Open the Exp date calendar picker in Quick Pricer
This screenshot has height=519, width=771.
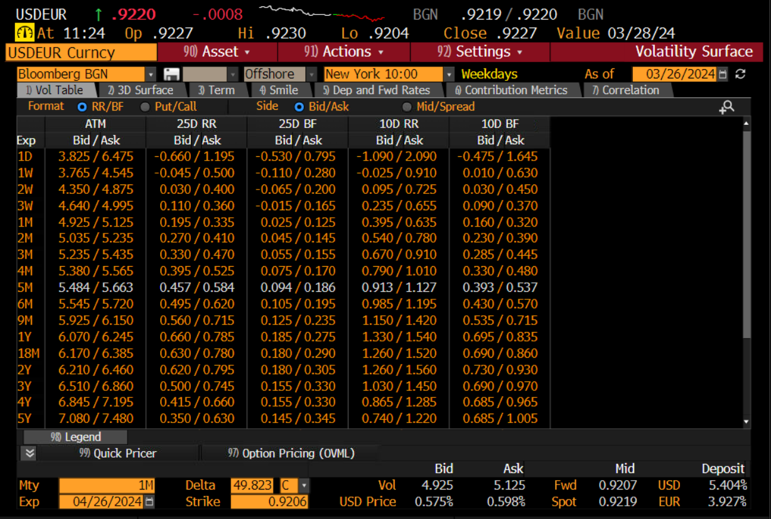(x=149, y=501)
